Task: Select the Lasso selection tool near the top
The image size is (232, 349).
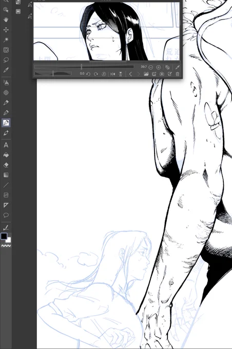Action: pos(6,60)
